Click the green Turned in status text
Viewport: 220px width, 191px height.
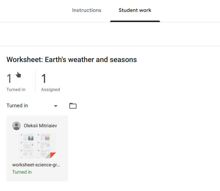pyautogui.click(x=22, y=172)
